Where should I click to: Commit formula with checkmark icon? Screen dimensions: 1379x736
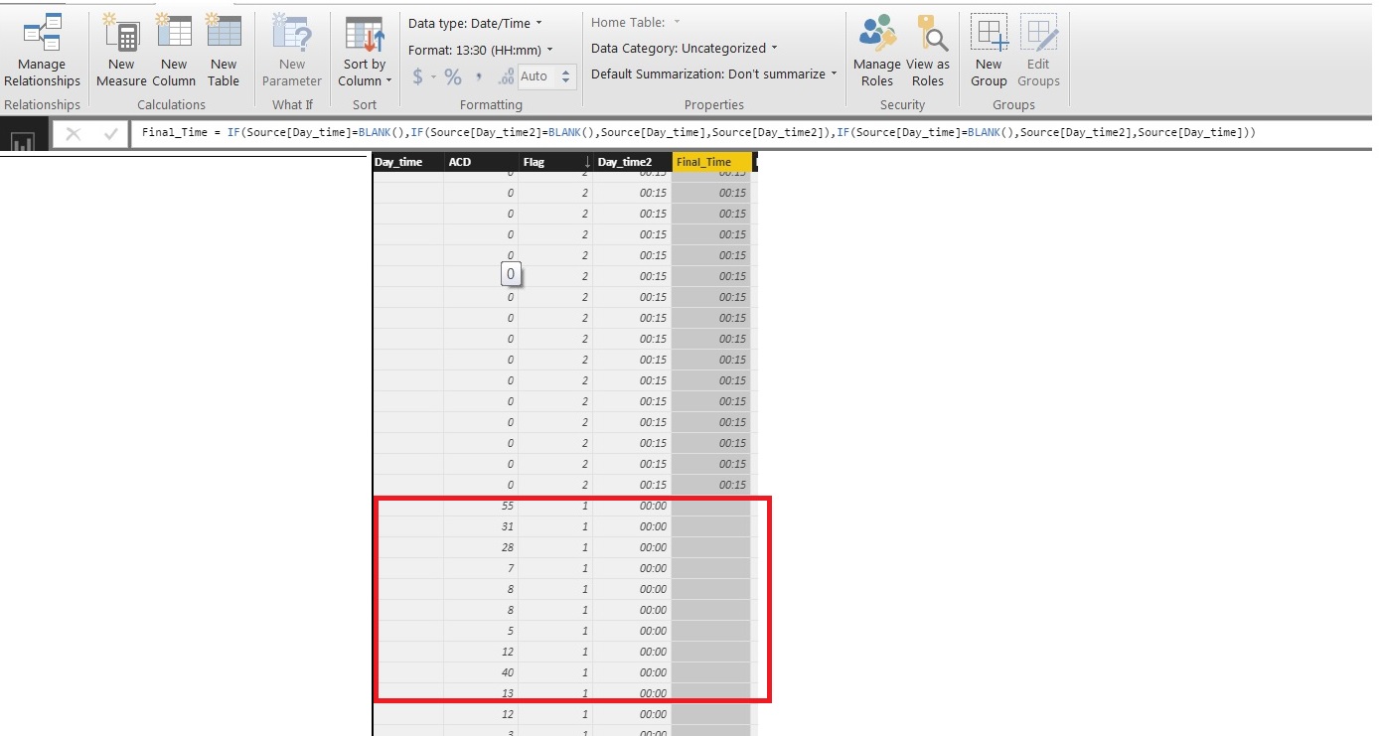111,134
